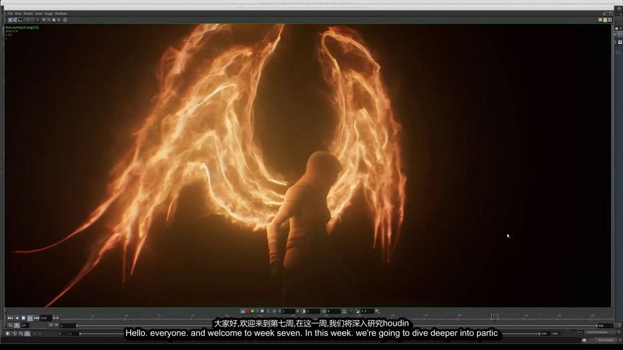Viewport: 623px width, 350px height.
Task: Click the image info (i) icon
Action: (65, 20)
